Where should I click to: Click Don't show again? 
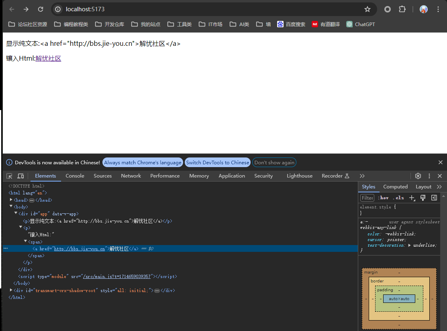(274, 163)
